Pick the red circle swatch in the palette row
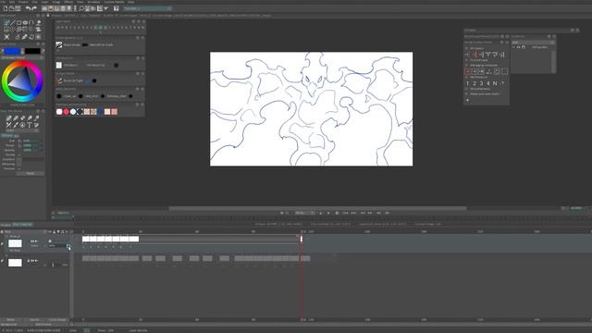Viewport: 592px width, 333px height. tap(67, 112)
